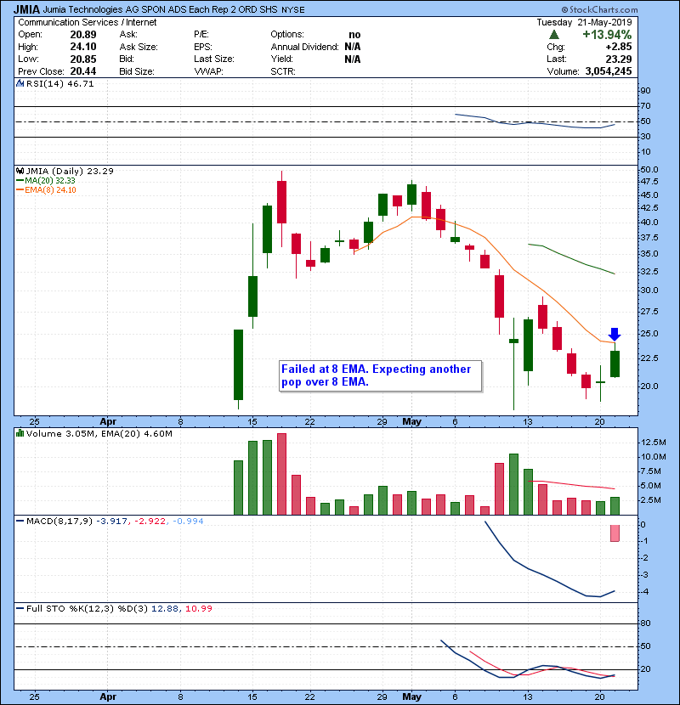This screenshot has height=705, width=680.
Task: Click Communication Services / Internet sector text
Action: pos(88,22)
